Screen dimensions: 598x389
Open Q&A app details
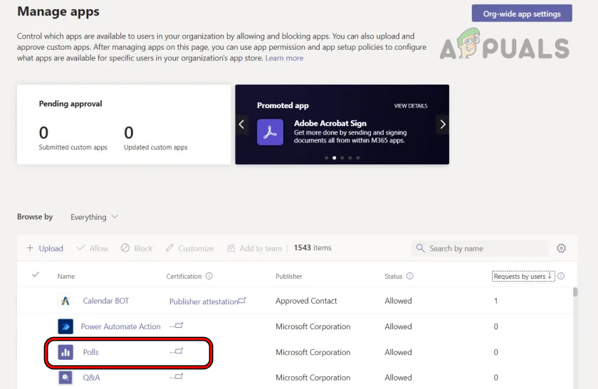(x=92, y=378)
